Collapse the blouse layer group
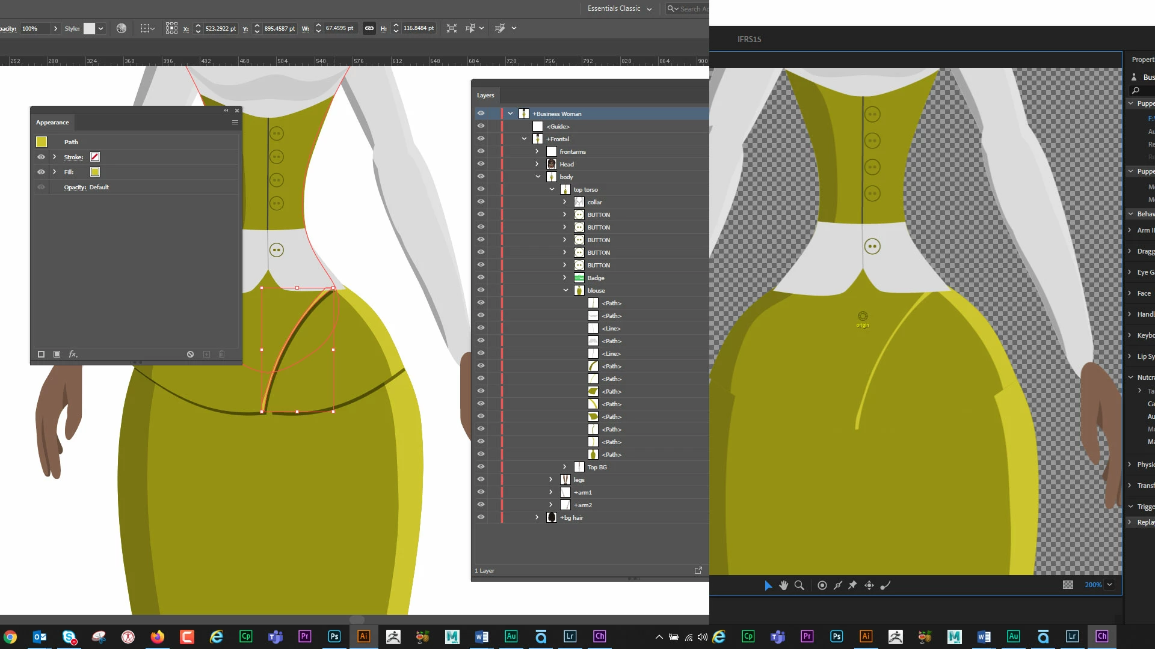 (x=565, y=290)
